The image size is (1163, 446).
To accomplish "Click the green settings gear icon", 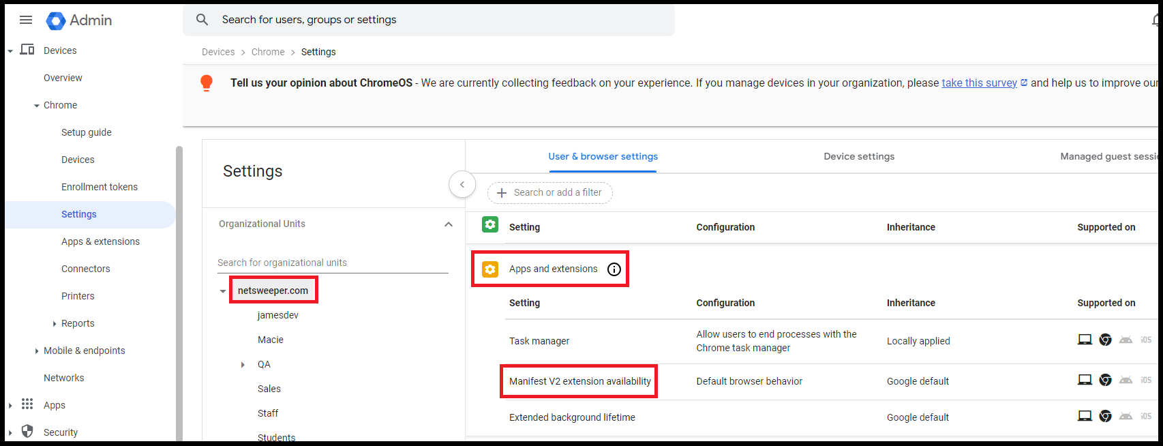I will tap(490, 224).
